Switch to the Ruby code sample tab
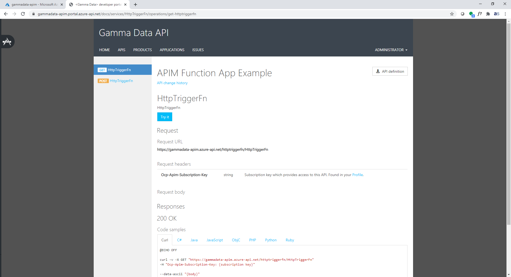 click(290, 240)
